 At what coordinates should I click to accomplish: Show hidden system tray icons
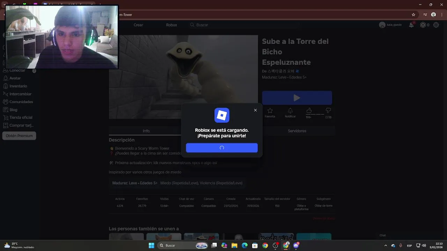pos(386,245)
